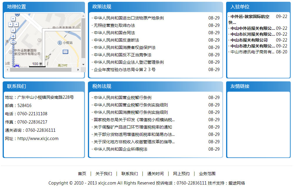Click the blue rectangle in the overview minimap

point(65,52)
